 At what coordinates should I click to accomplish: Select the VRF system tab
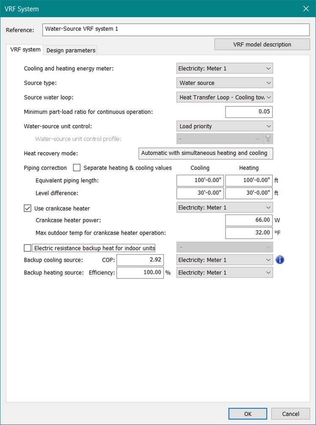coord(26,49)
